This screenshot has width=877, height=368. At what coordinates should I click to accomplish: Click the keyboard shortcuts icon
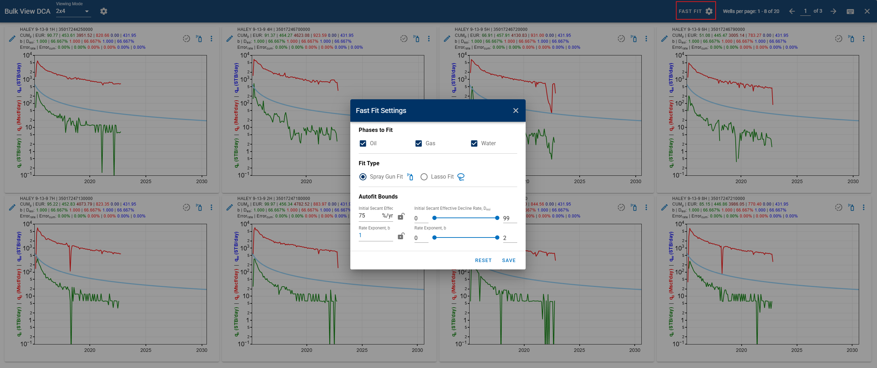(850, 11)
